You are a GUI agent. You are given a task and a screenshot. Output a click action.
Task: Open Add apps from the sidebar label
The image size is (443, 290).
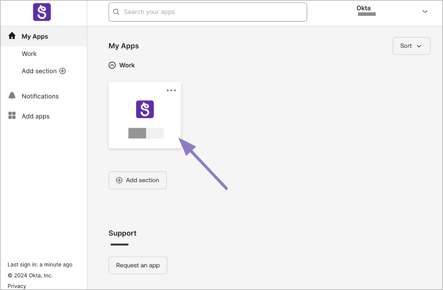pos(36,116)
